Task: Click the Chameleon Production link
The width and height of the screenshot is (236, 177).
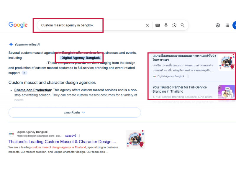Action: pos(33,90)
